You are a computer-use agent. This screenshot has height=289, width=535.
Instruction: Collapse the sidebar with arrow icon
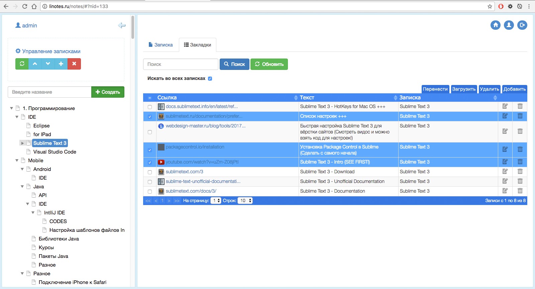point(122,25)
